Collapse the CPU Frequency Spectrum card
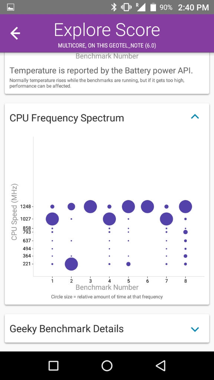 [195, 117]
